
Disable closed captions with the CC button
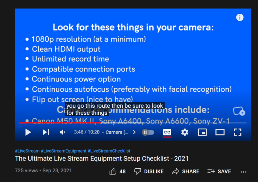pos(167,132)
